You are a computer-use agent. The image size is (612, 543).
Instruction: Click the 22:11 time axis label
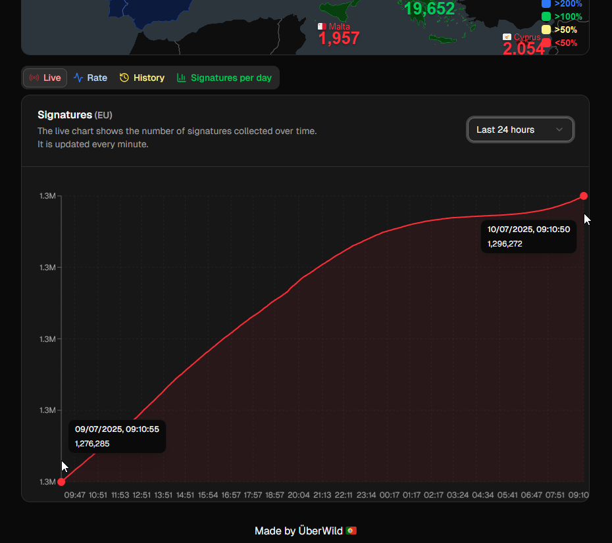click(x=344, y=495)
